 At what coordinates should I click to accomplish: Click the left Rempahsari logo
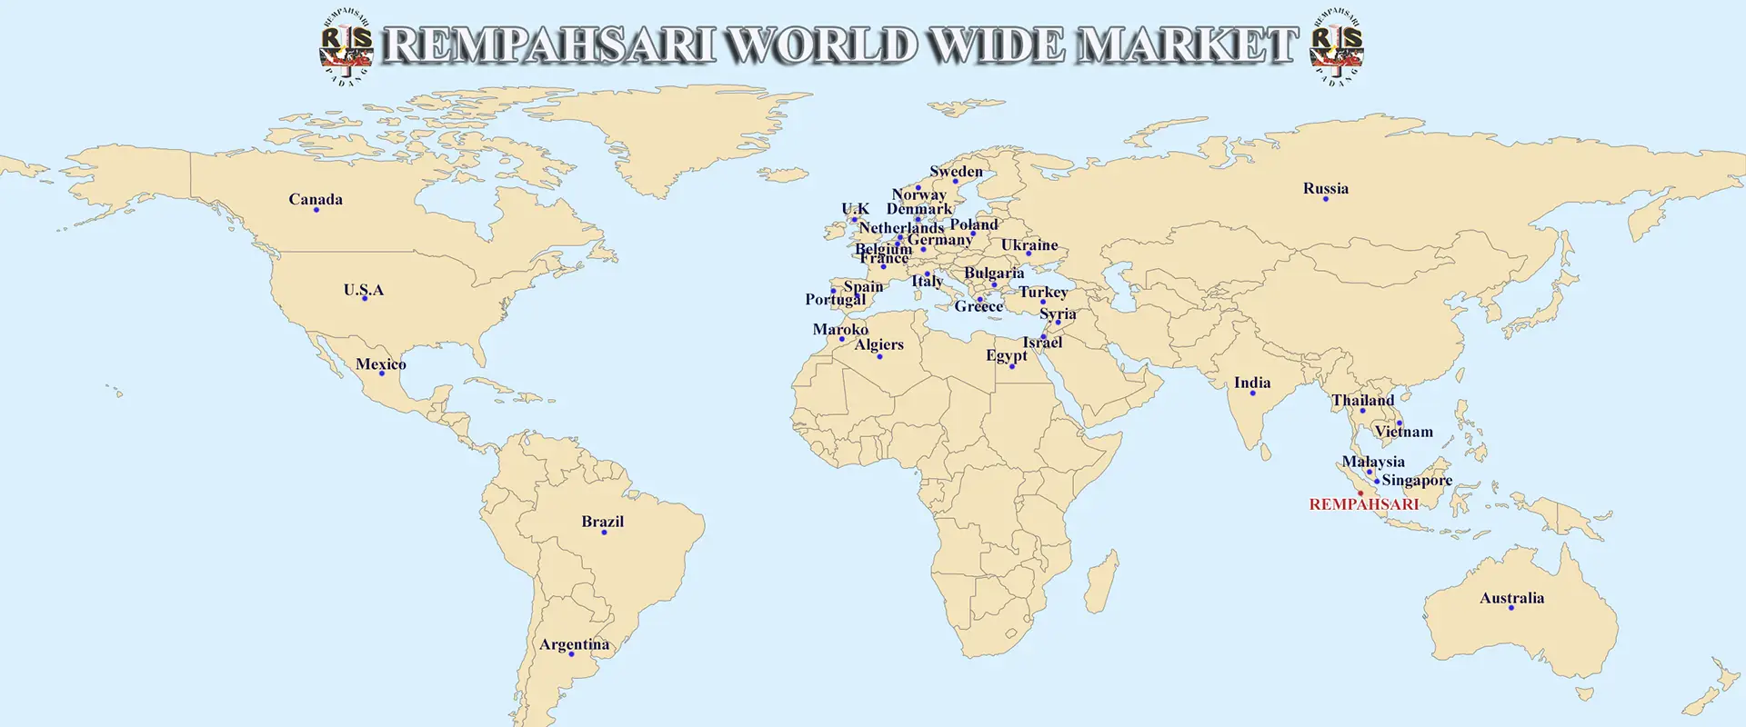tap(346, 45)
